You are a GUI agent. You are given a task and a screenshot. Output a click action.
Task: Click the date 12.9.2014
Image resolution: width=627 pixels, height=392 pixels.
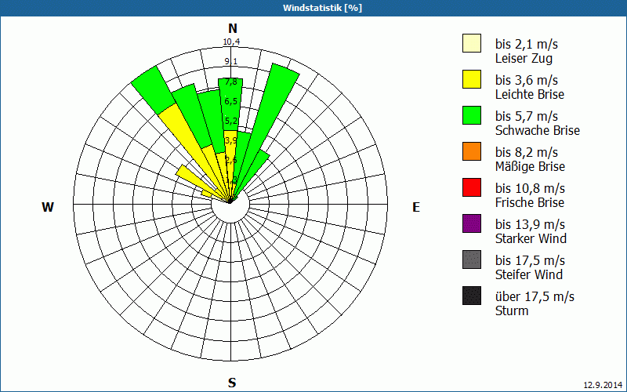click(603, 385)
